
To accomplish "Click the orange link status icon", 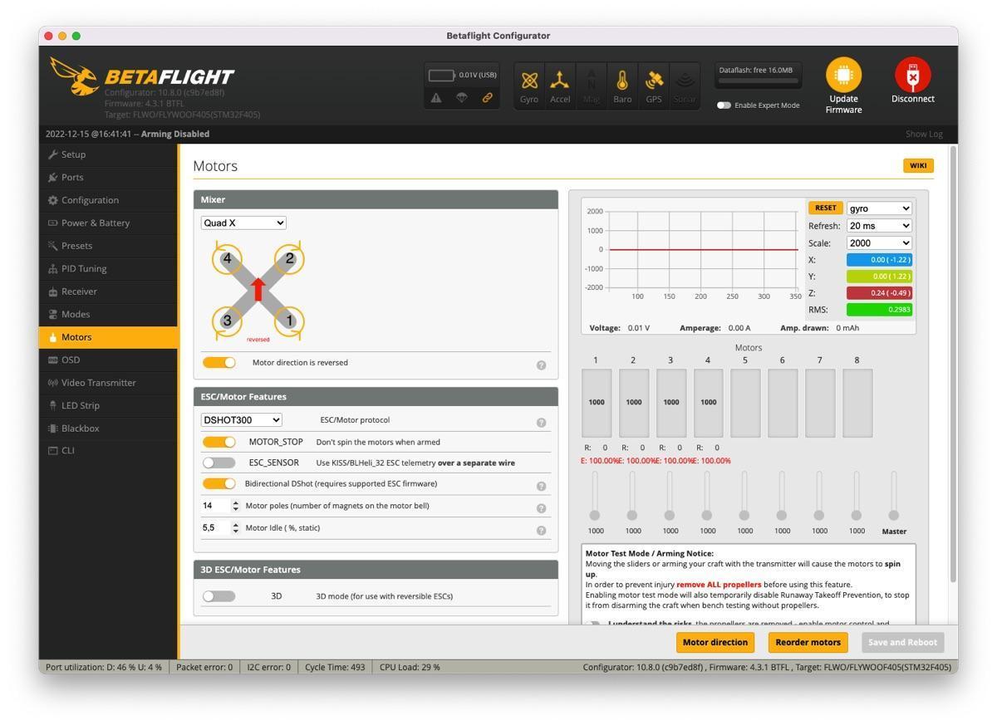I will click(488, 98).
